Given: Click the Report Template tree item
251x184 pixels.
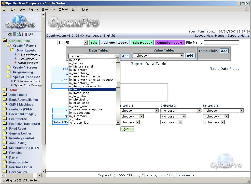Looking at the screenshot, I should click(x=28, y=63).
